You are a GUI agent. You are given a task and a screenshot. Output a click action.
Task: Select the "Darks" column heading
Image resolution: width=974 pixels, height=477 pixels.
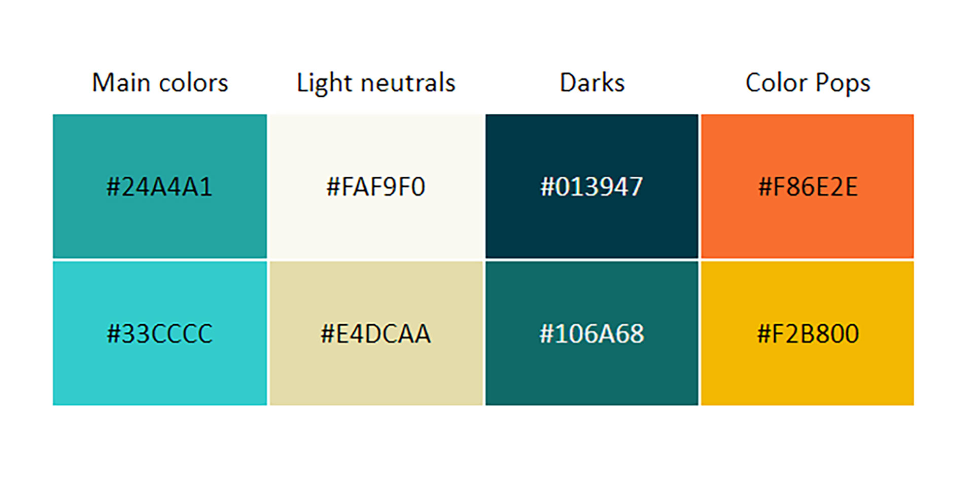click(592, 83)
